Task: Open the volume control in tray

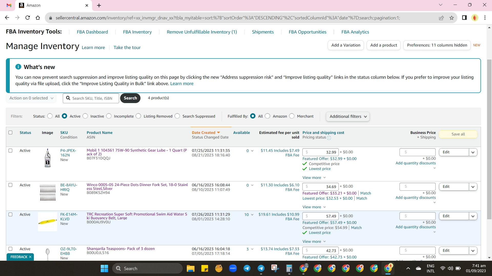Action: pyautogui.click(x=450, y=268)
